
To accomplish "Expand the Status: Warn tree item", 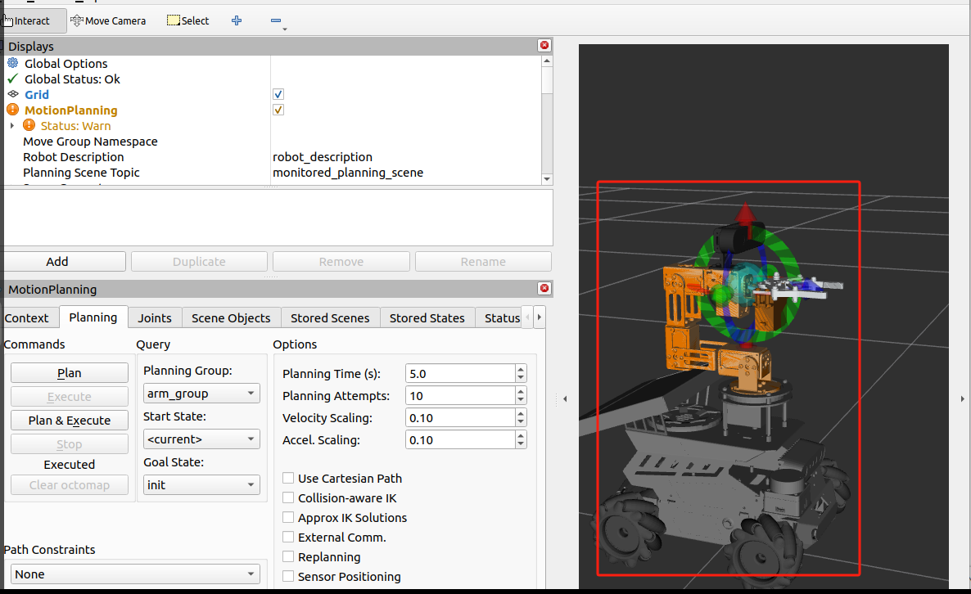I will coord(11,126).
